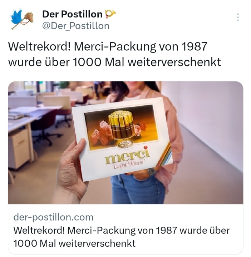Click the hand holding the Merci box
The height and width of the screenshot is (257, 251).
[x=72, y=171]
